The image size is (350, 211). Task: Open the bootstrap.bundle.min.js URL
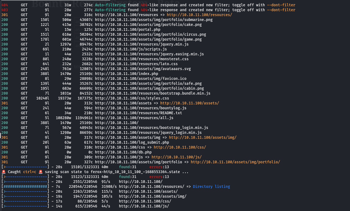153,93
